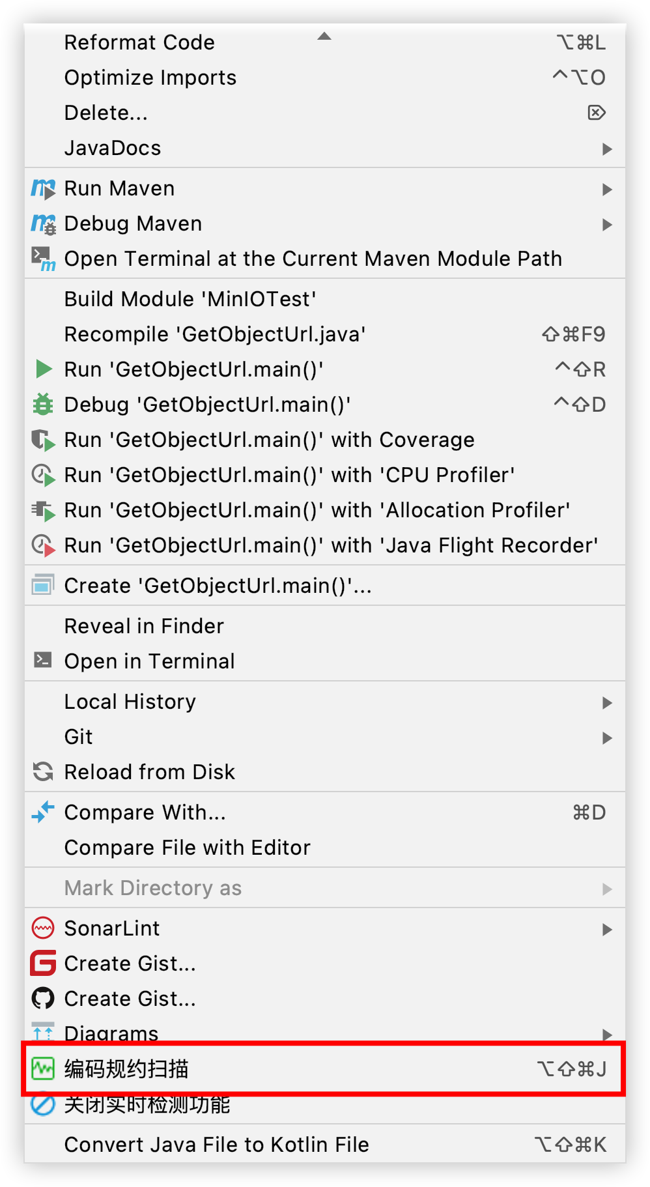Choose Optimize Imports from the menu
This screenshot has height=1187, width=650.
pyautogui.click(x=150, y=78)
